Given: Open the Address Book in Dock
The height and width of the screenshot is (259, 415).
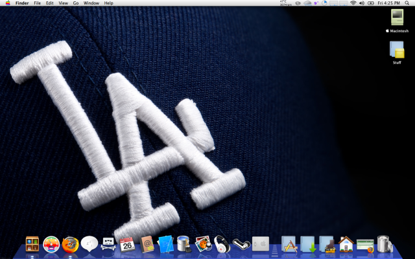Looking at the screenshot, I should 147,244.
